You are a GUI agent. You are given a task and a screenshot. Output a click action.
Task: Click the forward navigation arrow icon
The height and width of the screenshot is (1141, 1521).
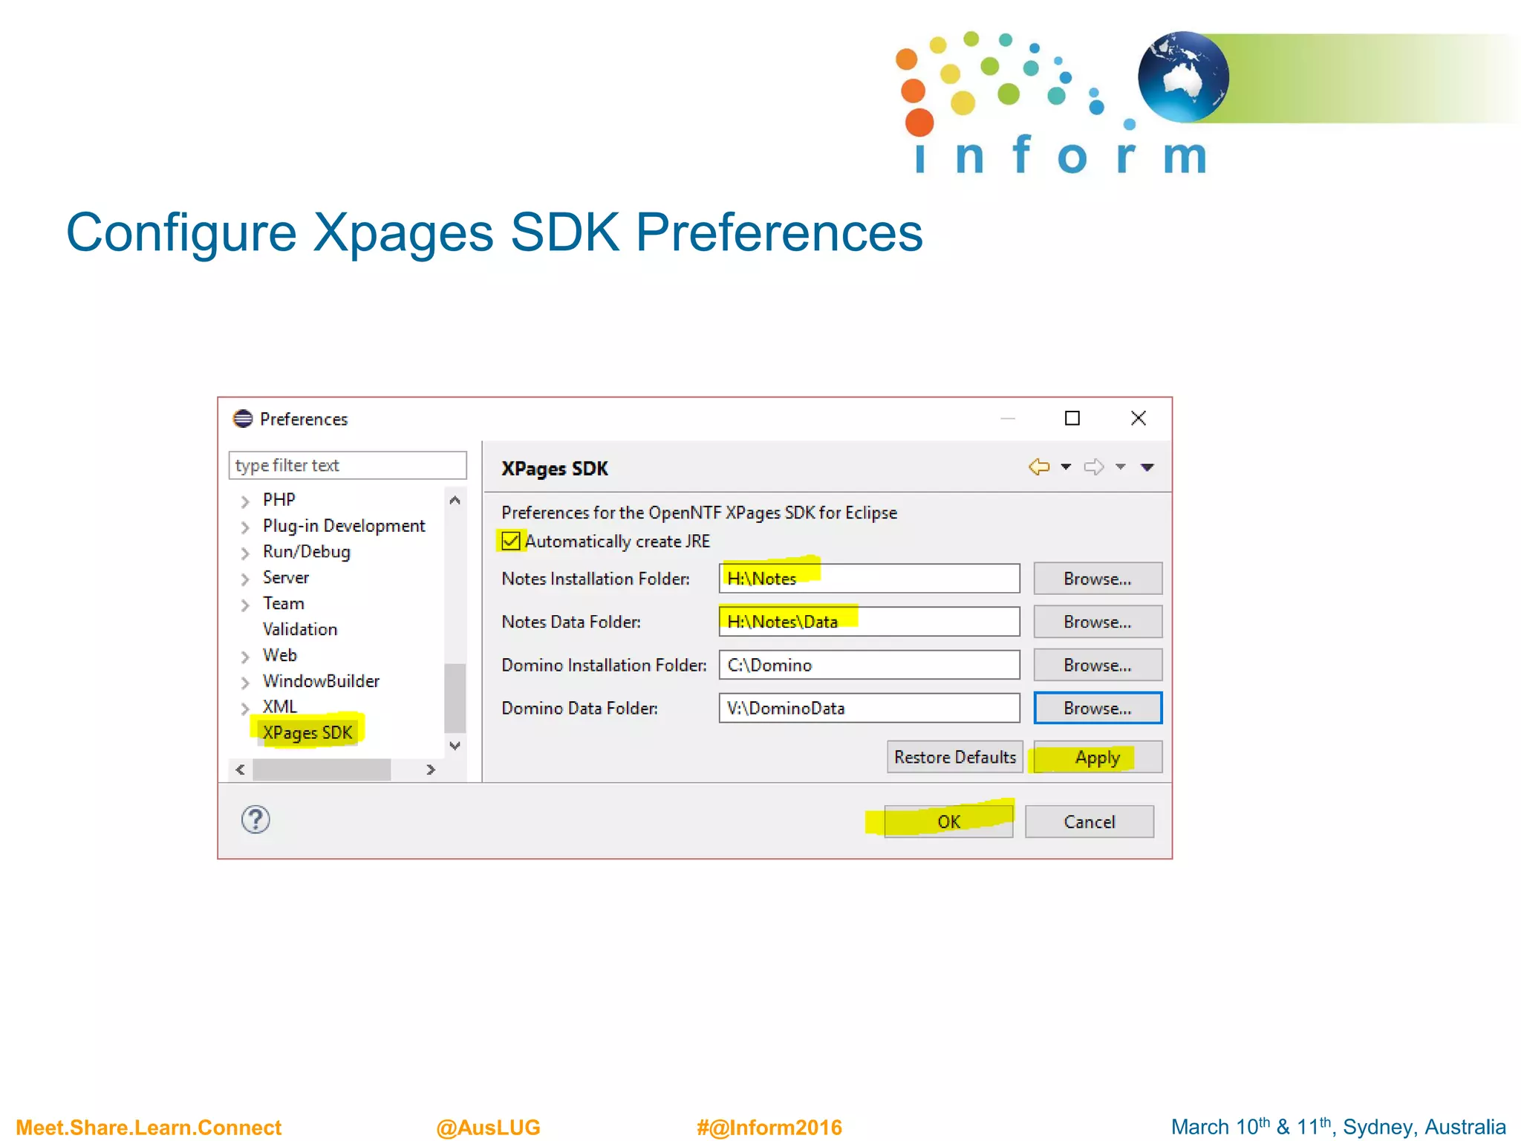[x=1094, y=467]
